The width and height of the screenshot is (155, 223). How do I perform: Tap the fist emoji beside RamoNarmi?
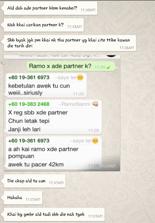[x=95, y=104]
